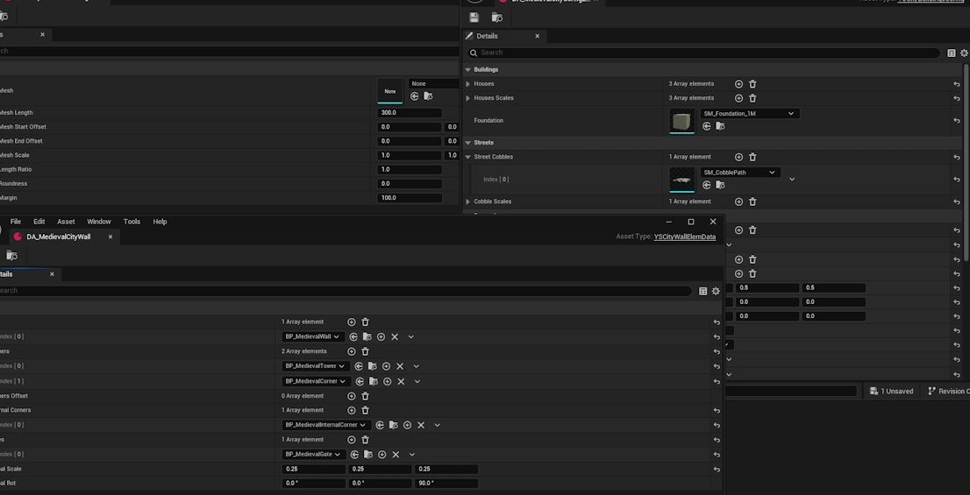The height and width of the screenshot is (495, 970).
Task: Use selected asset for SM_CobblePath slot
Action: coord(707,185)
